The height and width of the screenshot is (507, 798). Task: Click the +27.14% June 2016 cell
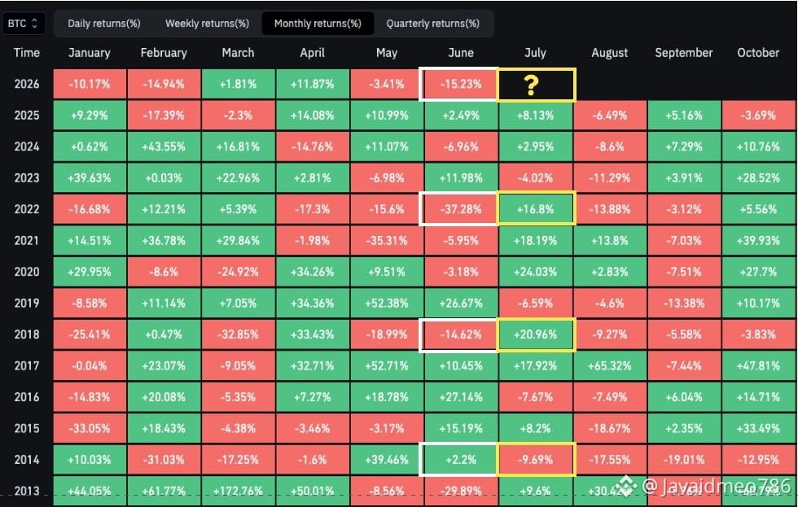(x=461, y=397)
